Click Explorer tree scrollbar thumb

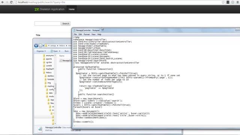tap(55, 88)
